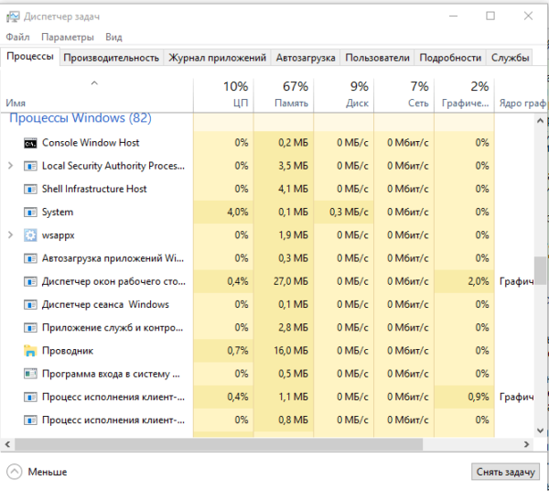This screenshot has width=549, height=491.
Task: Sort by the Графиче... GPU column header
Action: click(x=464, y=94)
